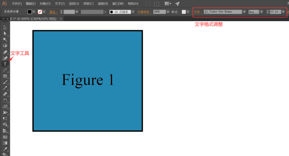Open the 文件(F) menu
The height and width of the screenshot is (156, 289).
[17, 4]
